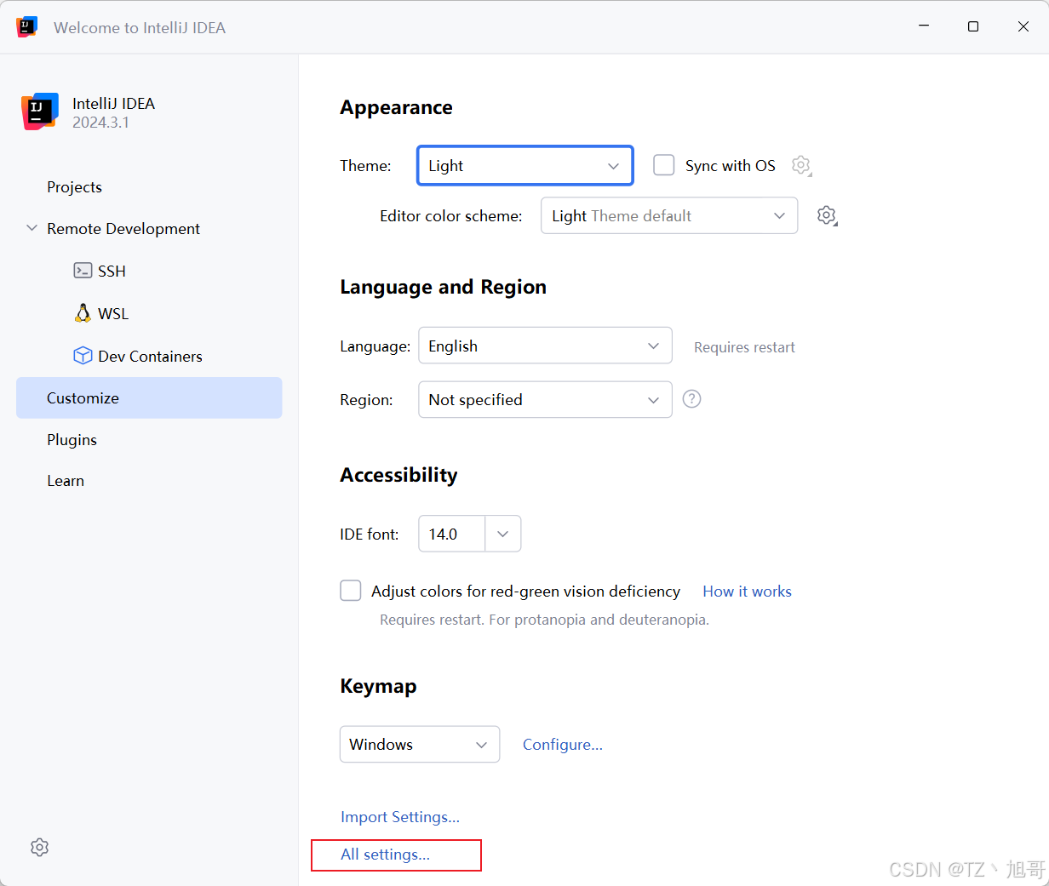Screen dimensions: 1049x886
Task: Open editor color scheme gear menu
Action: pos(827,215)
